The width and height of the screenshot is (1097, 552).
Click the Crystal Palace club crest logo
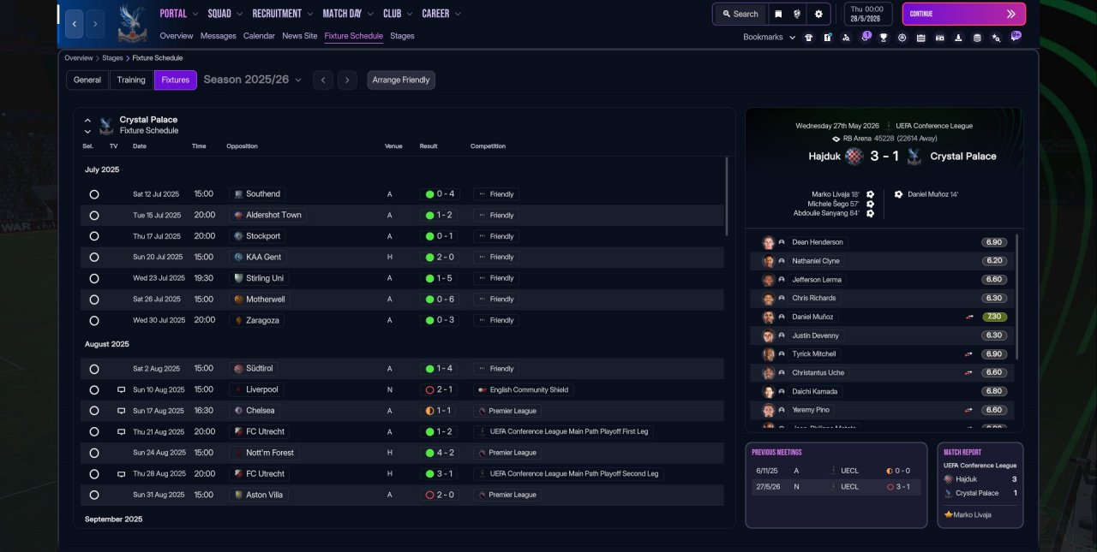pyautogui.click(x=132, y=22)
